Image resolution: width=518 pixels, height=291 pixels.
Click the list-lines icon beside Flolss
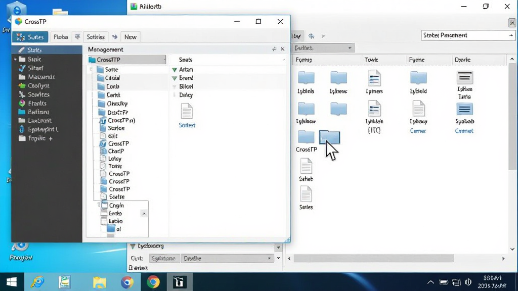[x=77, y=37]
